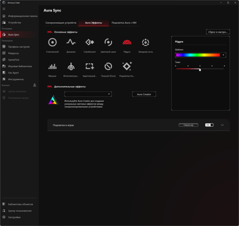
Task: Click the Список игр button
Action: [x=188, y=125]
